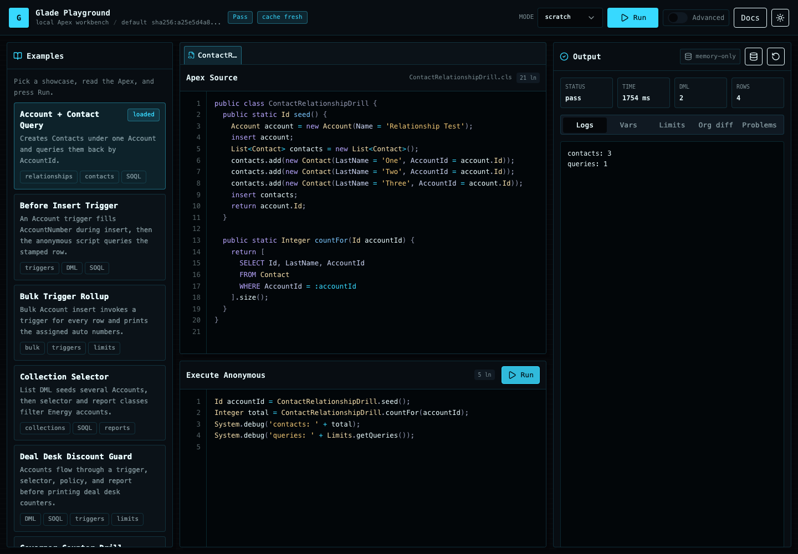Switch to the Problems tab

pos(759,125)
